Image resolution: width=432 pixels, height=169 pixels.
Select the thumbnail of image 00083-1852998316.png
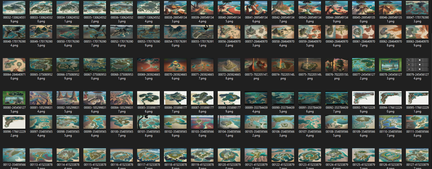tap(95, 98)
